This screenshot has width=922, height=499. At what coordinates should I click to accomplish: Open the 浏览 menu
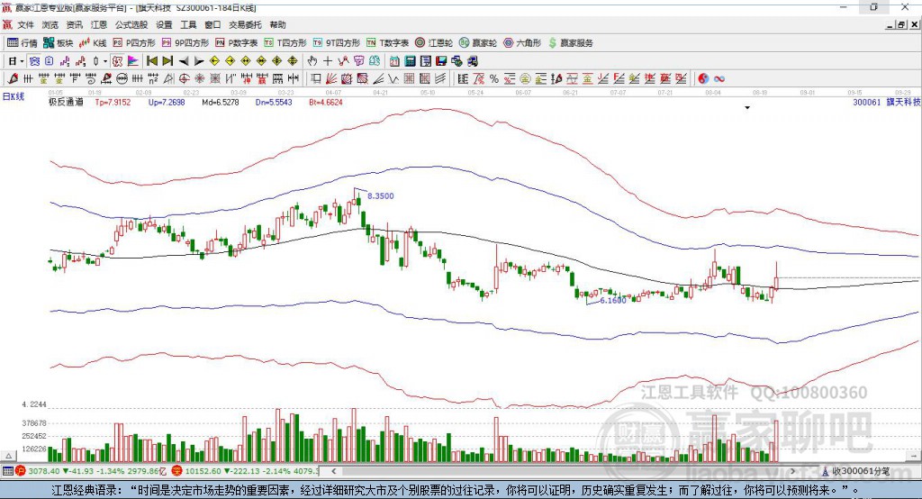click(50, 24)
